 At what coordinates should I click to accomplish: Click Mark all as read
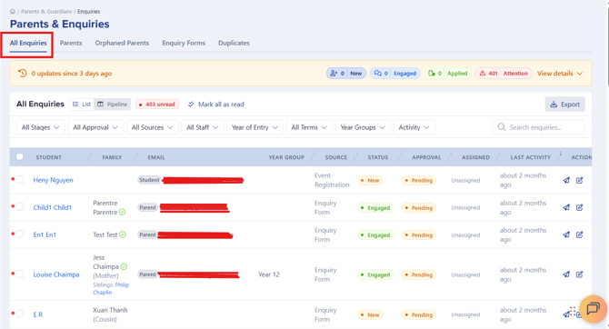pyautogui.click(x=216, y=105)
